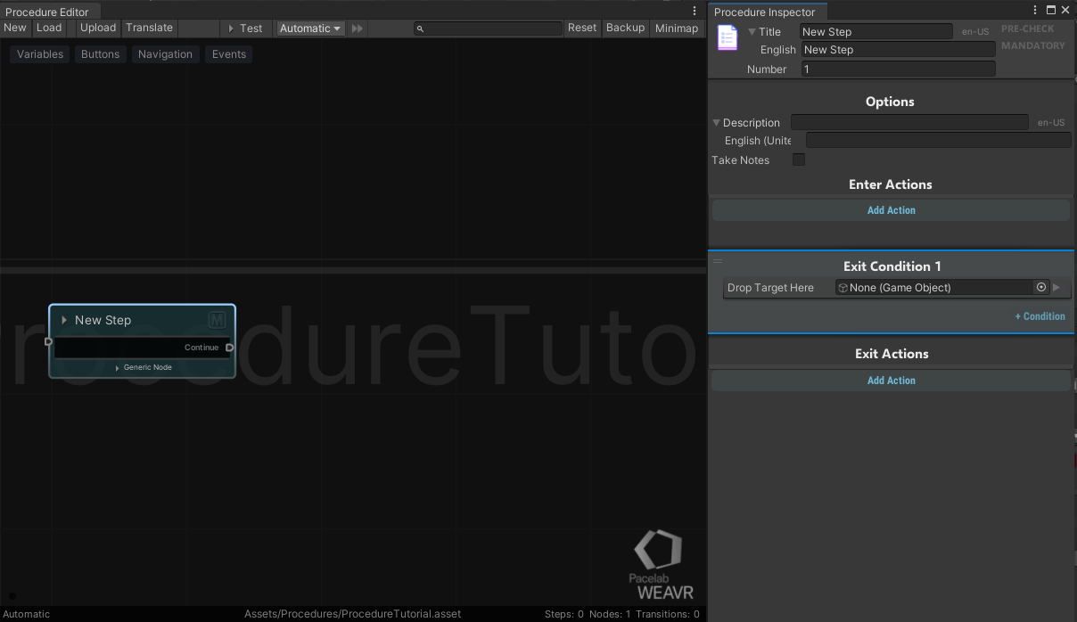Screen dimensions: 1077x622
Task: Click the search field in the toolbar
Action: point(488,29)
